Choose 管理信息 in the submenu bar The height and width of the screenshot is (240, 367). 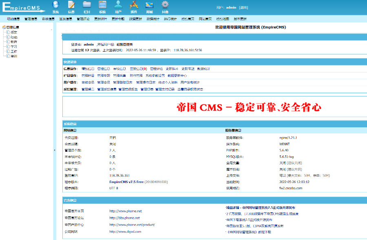tap(31, 19)
